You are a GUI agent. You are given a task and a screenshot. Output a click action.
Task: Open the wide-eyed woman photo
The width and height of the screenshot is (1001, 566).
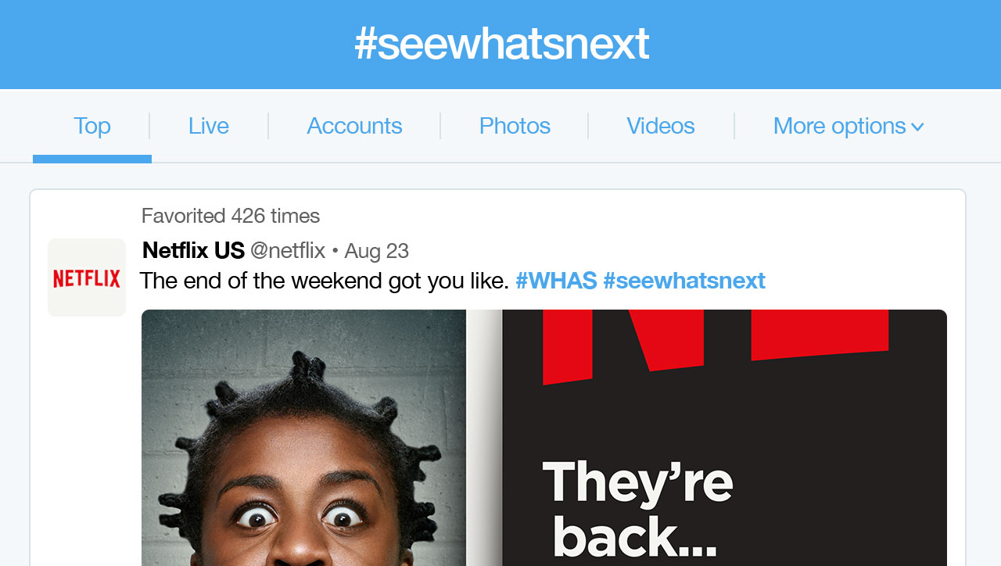(303, 438)
